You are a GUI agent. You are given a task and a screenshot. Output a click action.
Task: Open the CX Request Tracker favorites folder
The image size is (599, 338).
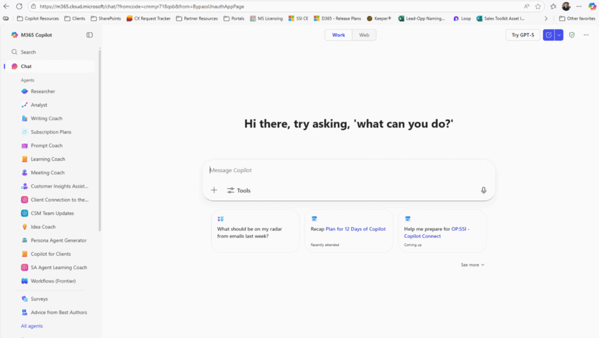(x=149, y=18)
